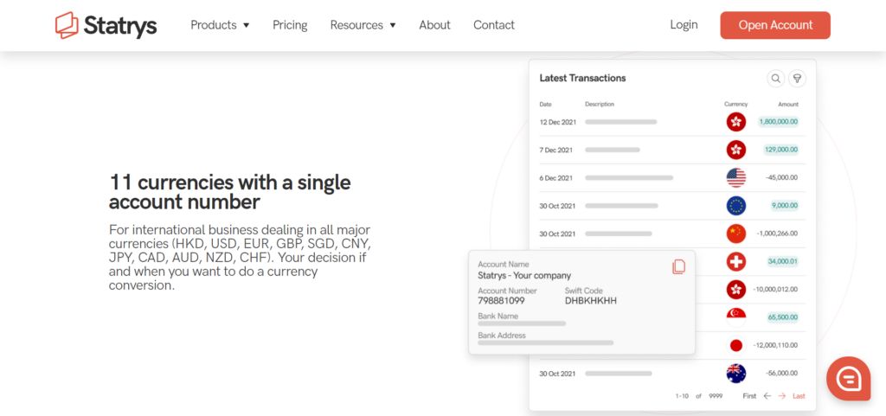Go to previous page with left arrow
Viewport: 886px width, 416px height.
point(767,396)
